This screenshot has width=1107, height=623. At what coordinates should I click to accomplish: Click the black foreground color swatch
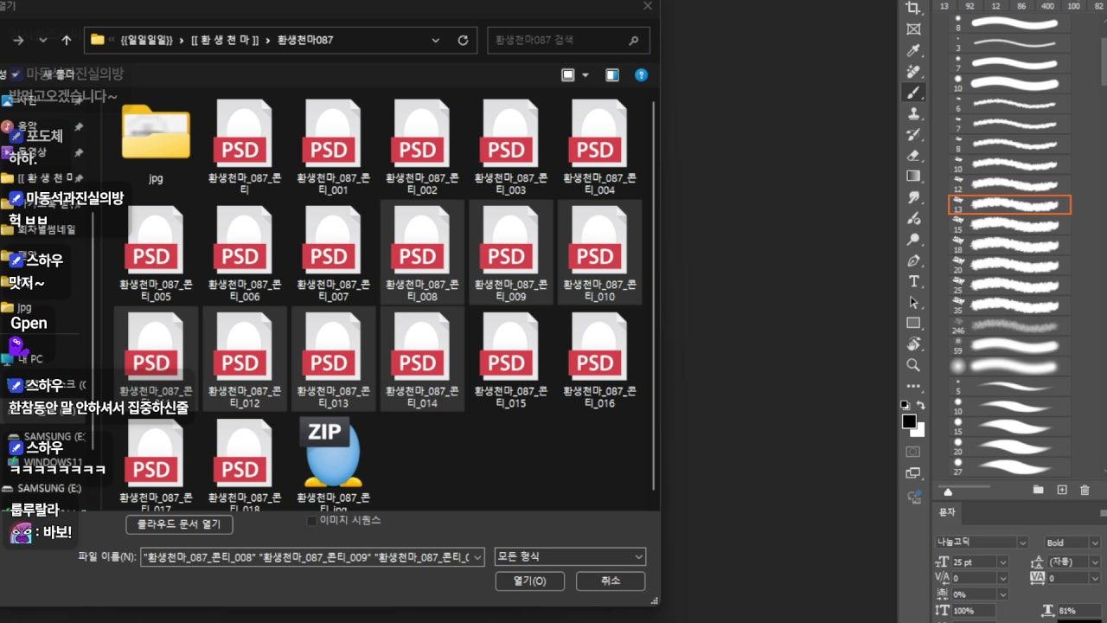coord(909,421)
